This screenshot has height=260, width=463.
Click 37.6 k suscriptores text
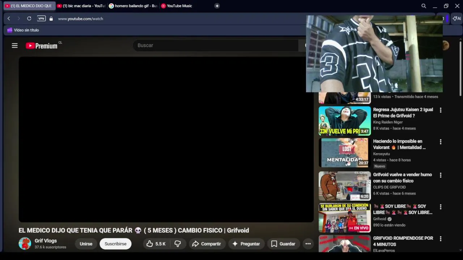tap(50, 247)
